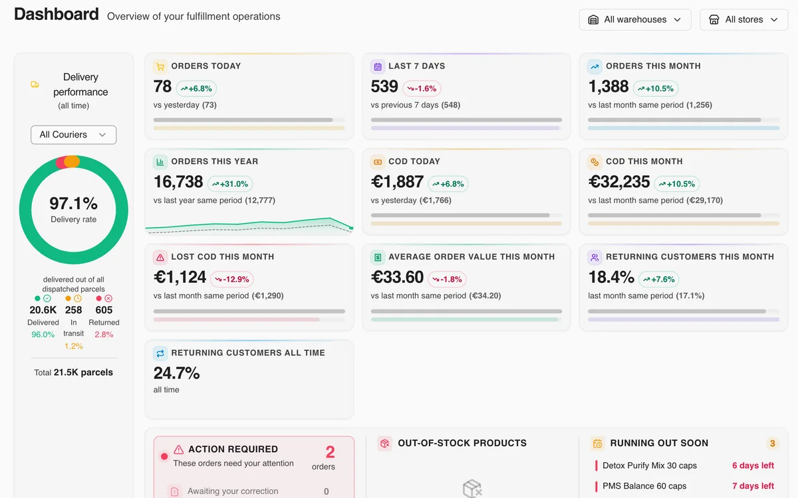Click the €32,235 COD this month value
Image resolution: width=798 pixels, height=498 pixels.
point(619,182)
